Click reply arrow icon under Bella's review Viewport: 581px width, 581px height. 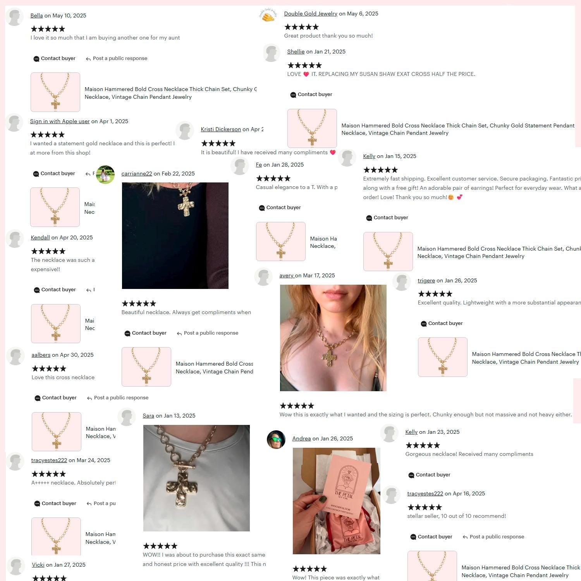pos(88,59)
